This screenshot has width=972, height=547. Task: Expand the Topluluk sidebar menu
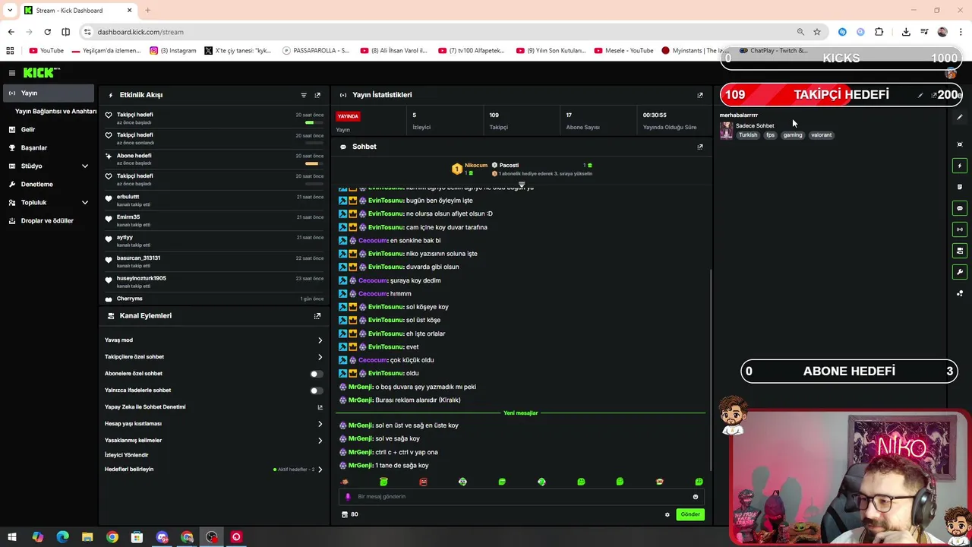[x=47, y=202]
